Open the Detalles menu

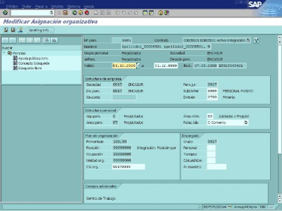(57, 6)
